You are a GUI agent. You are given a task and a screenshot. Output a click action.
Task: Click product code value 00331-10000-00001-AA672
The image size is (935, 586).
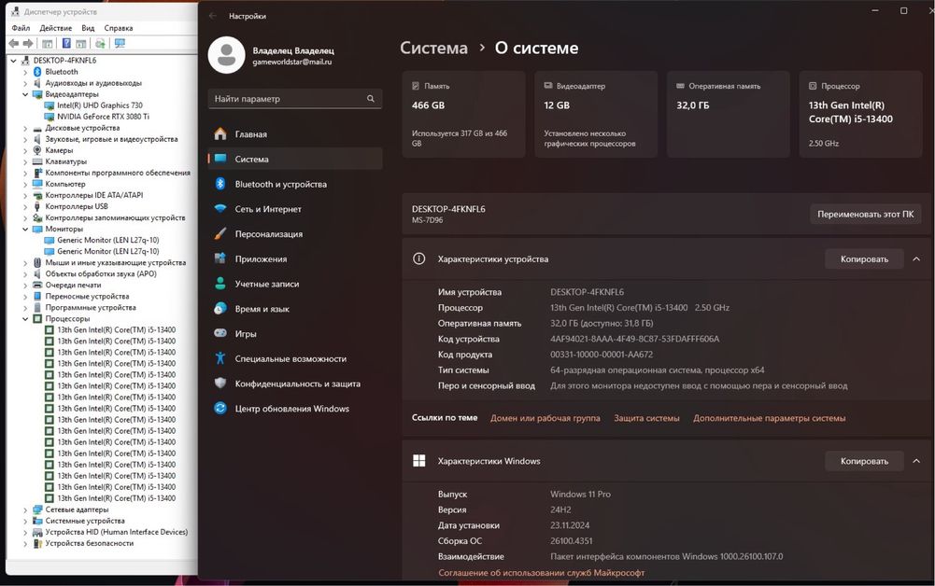pyautogui.click(x=602, y=355)
